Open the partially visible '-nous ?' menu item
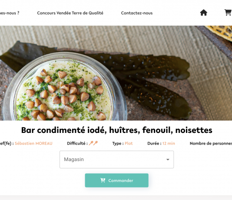Screen dimensions: 232x200 tap(10, 13)
